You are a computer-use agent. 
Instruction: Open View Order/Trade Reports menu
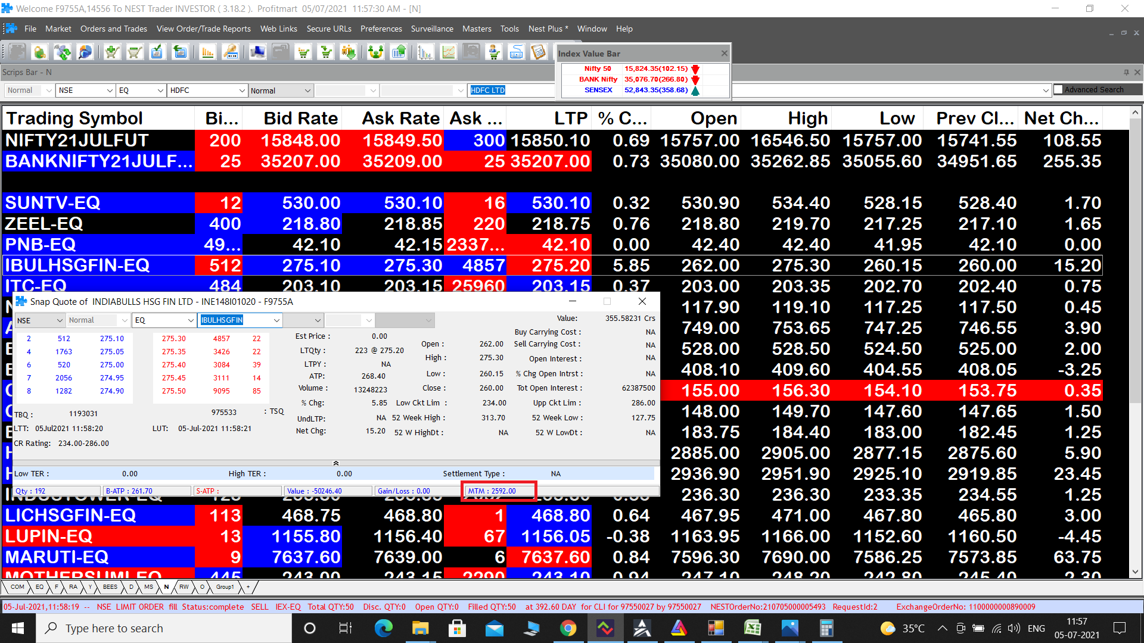204,29
